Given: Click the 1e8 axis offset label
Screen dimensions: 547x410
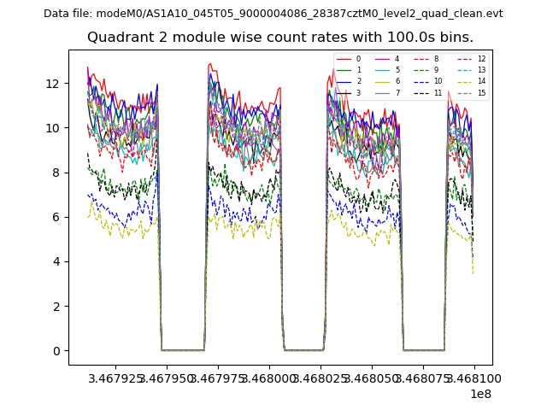Looking at the screenshot, I should coord(479,394).
